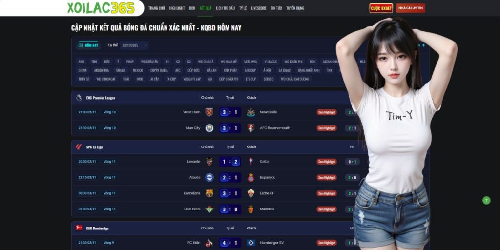Open the Kết Quả menu item

click(x=206, y=8)
